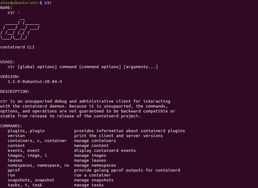This screenshot has width=258, height=188.
Task: Click the 'plugins, plugin' command entry
Action: point(26,131)
